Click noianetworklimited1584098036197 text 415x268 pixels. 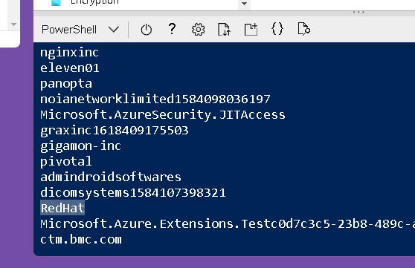point(155,99)
